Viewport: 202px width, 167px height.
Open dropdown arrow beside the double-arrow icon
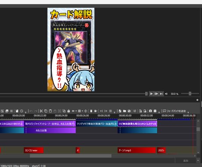point(76,111)
